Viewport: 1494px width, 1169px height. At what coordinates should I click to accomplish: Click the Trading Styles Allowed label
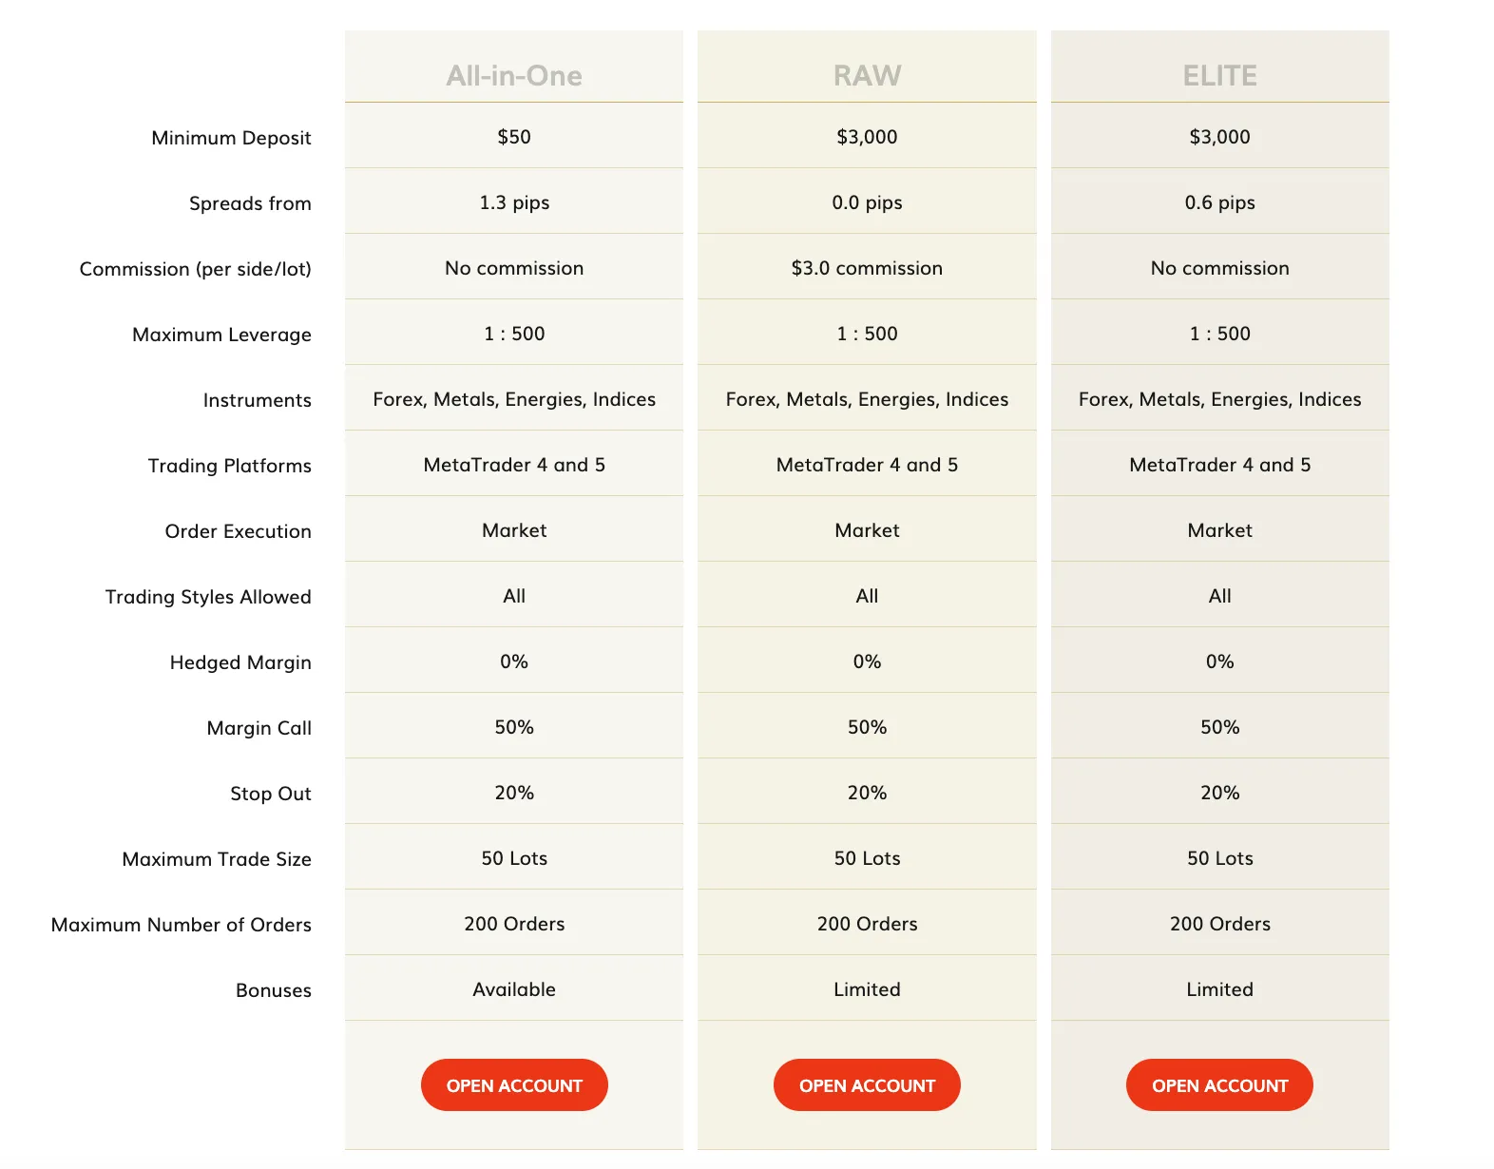(208, 597)
